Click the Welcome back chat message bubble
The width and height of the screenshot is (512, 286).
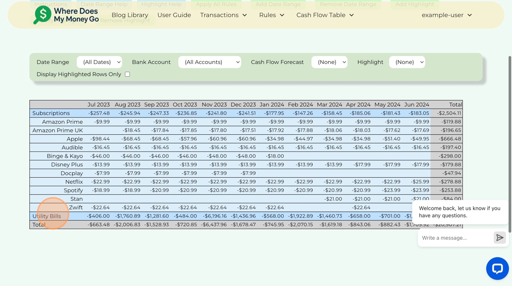459,212
